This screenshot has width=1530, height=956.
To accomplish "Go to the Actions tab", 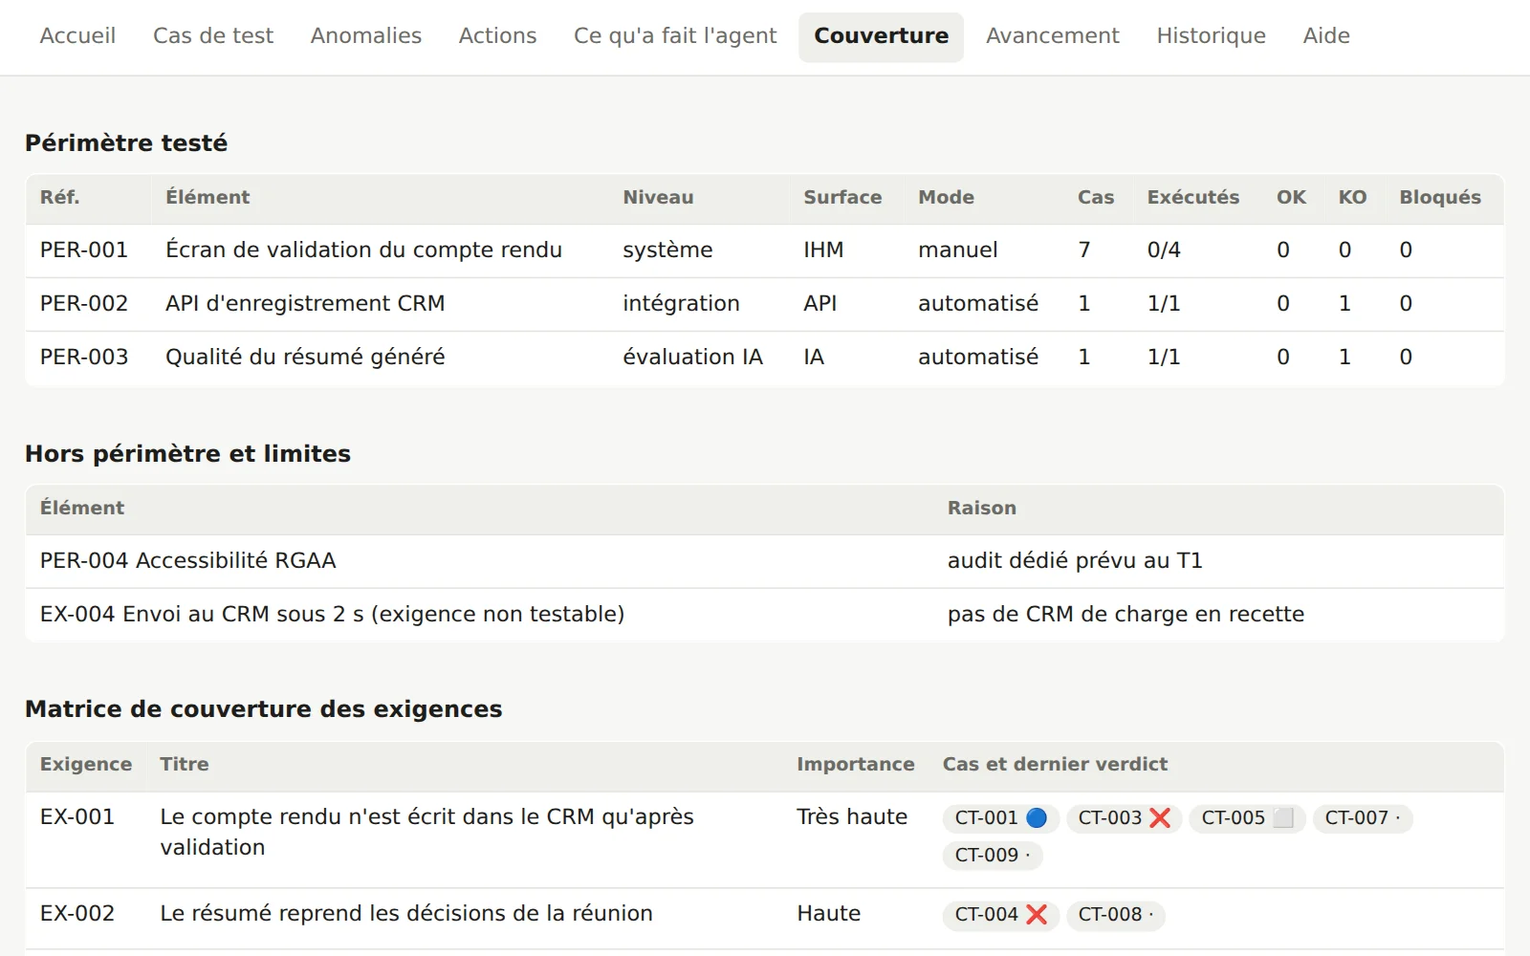I will 497,36.
